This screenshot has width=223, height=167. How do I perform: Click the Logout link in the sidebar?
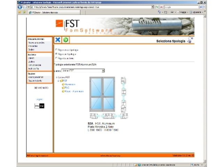(39, 99)
